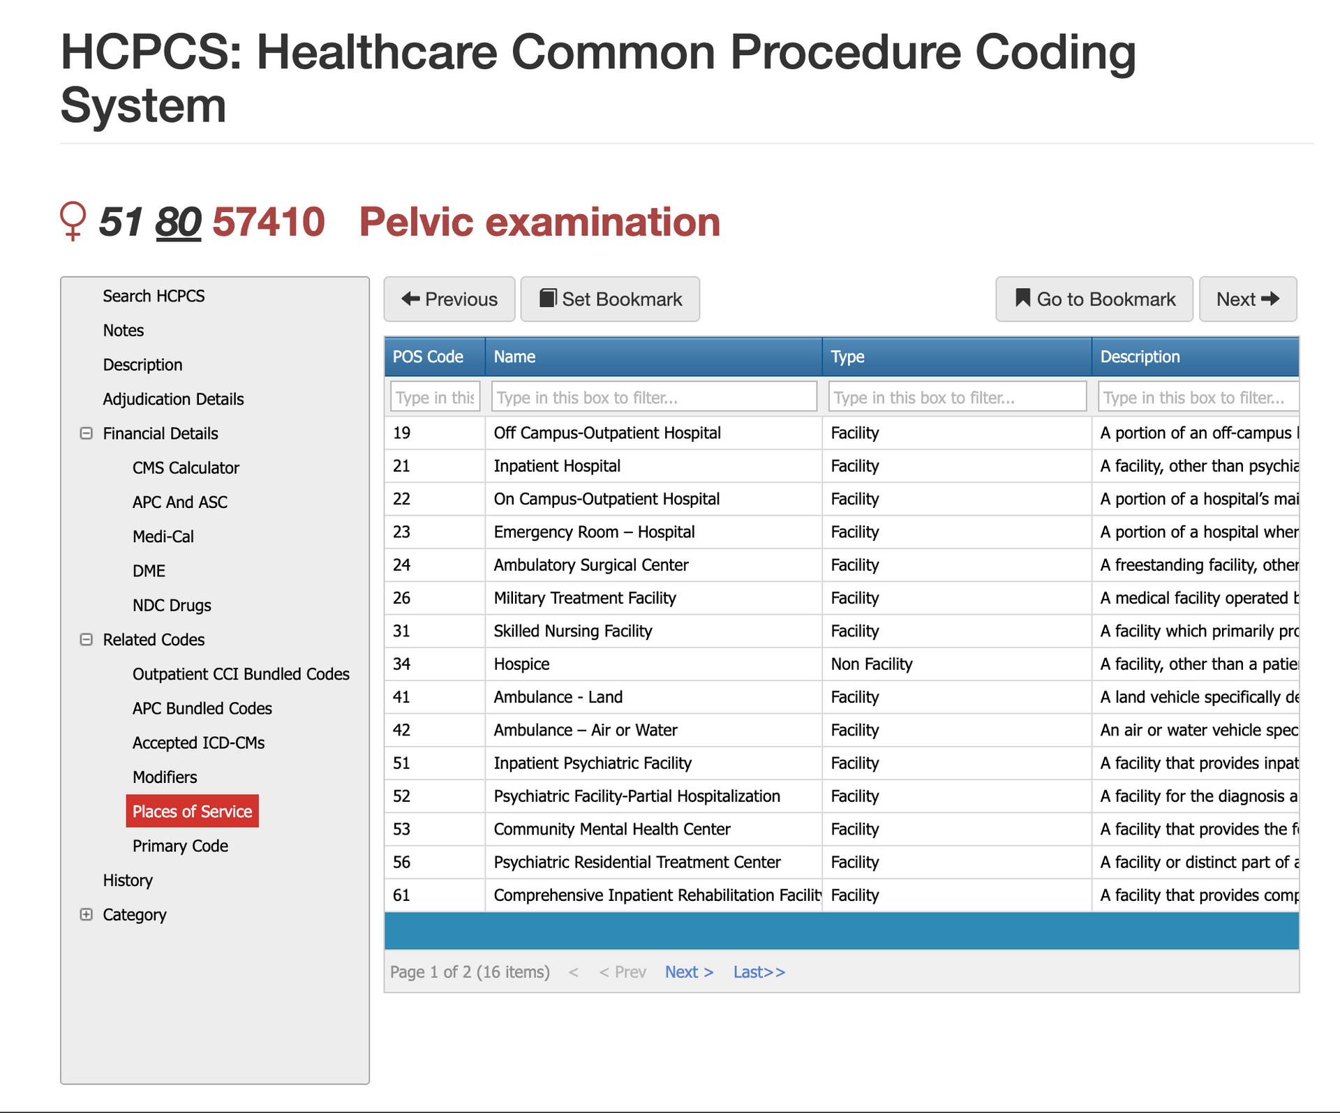1340x1113 pixels.
Task: Click the Set Bookmark icon
Action: point(549,299)
